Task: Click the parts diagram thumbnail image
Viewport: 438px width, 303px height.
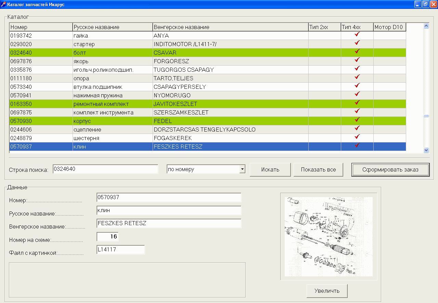Action: (328, 236)
